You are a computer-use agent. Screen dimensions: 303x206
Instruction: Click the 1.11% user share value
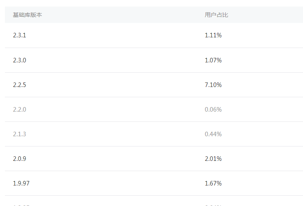[213, 35]
